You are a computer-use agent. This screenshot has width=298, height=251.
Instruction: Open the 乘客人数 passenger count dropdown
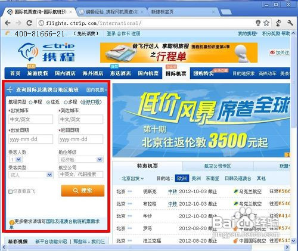pyautogui.click(x=15, y=159)
